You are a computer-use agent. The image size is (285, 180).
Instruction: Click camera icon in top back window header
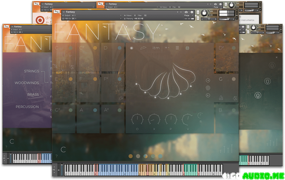(215, 4)
